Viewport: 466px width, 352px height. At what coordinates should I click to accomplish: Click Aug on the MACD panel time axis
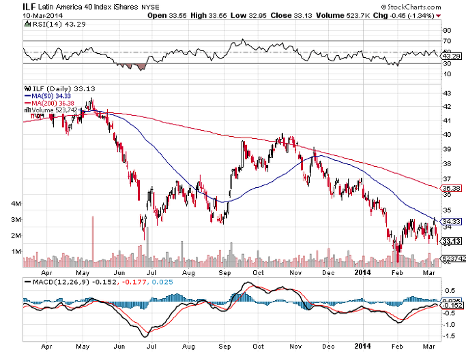(188, 346)
